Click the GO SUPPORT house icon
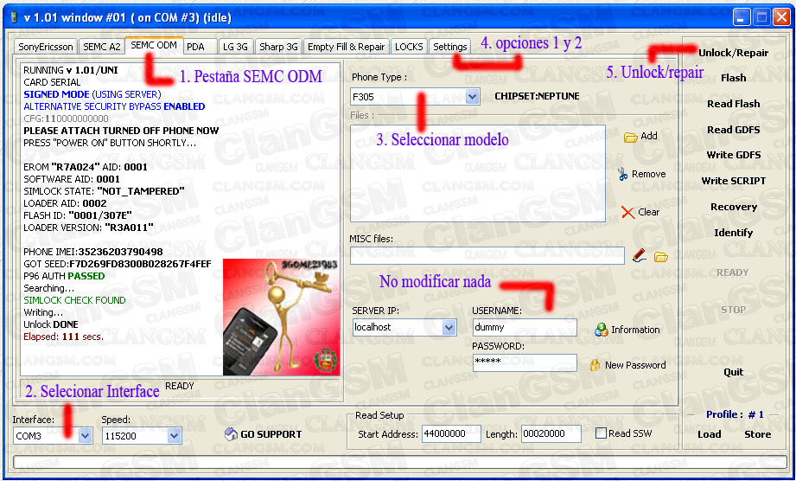Viewport: 796px width, 481px height. (x=231, y=433)
